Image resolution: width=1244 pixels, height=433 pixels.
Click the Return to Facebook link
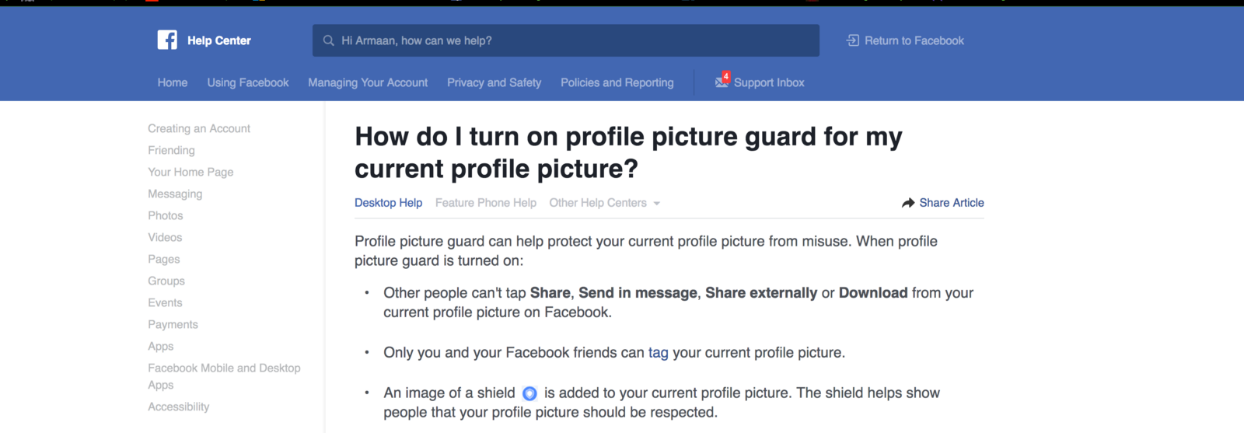914,40
